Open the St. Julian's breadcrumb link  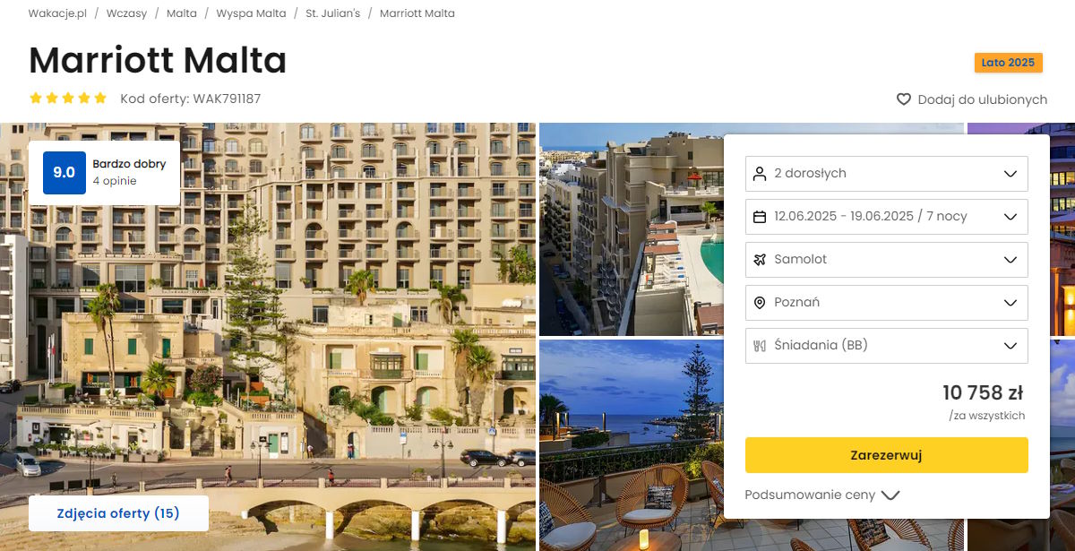point(332,13)
